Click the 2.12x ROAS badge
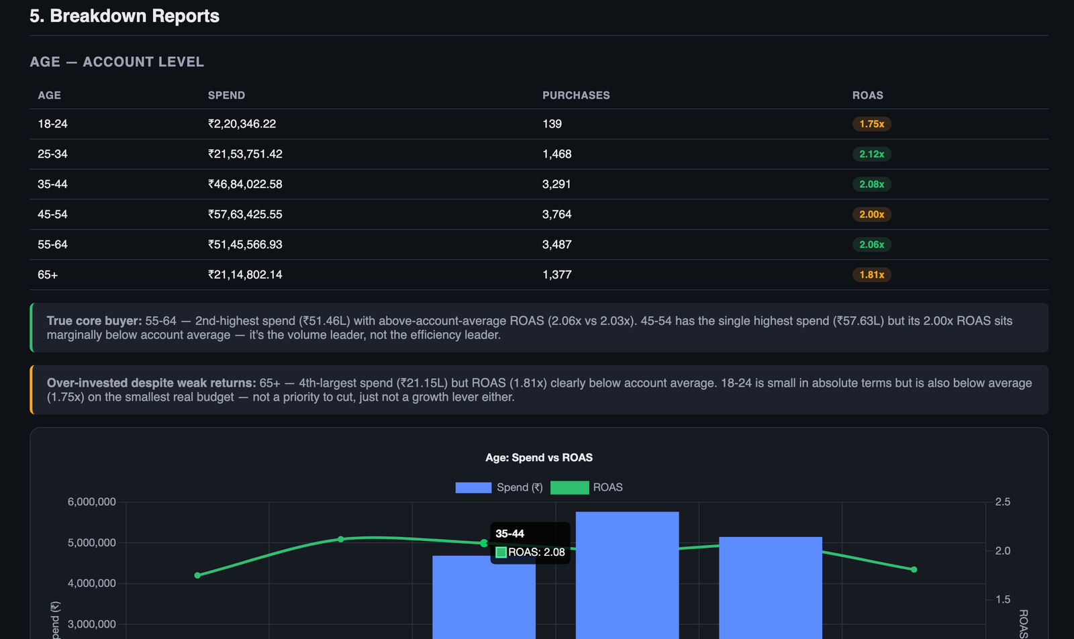Image resolution: width=1074 pixels, height=639 pixels. (x=872, y=154)
